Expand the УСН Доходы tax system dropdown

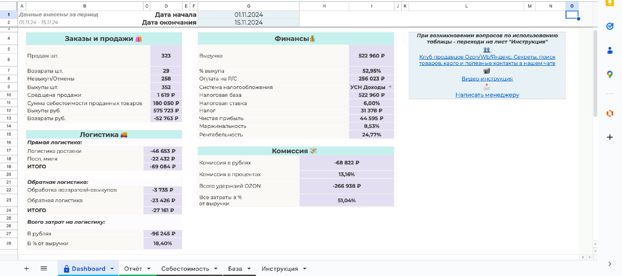390,87
